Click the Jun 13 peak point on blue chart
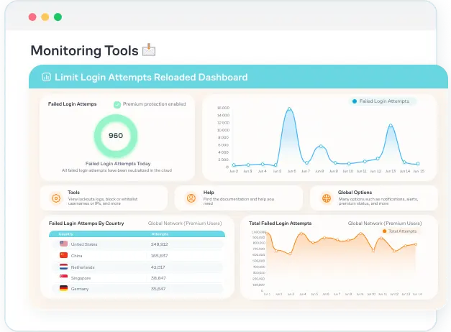 click(391, 125)
